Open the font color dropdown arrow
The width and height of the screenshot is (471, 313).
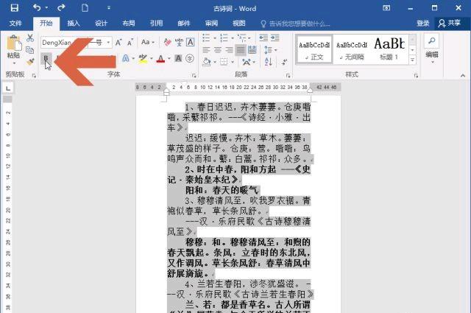click(169, 58)
